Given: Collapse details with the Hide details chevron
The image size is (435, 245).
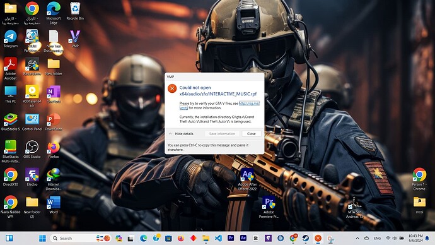Looking at the screenshot, I should 170,134.
